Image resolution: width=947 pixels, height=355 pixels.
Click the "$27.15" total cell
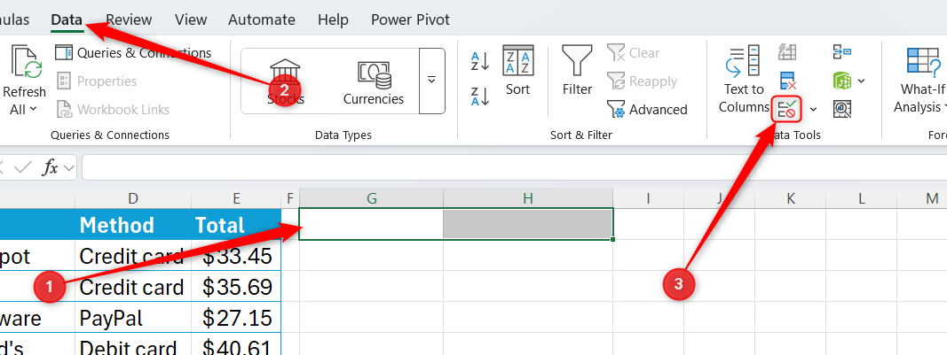pyautogui.click(x=236, y=318)
